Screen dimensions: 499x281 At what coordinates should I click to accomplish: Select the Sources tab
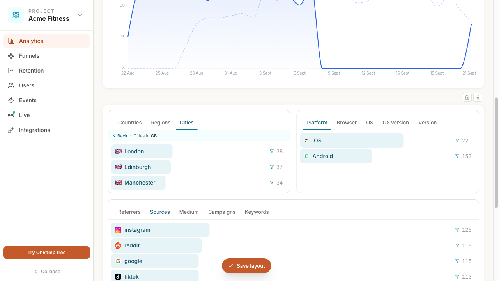160,212
